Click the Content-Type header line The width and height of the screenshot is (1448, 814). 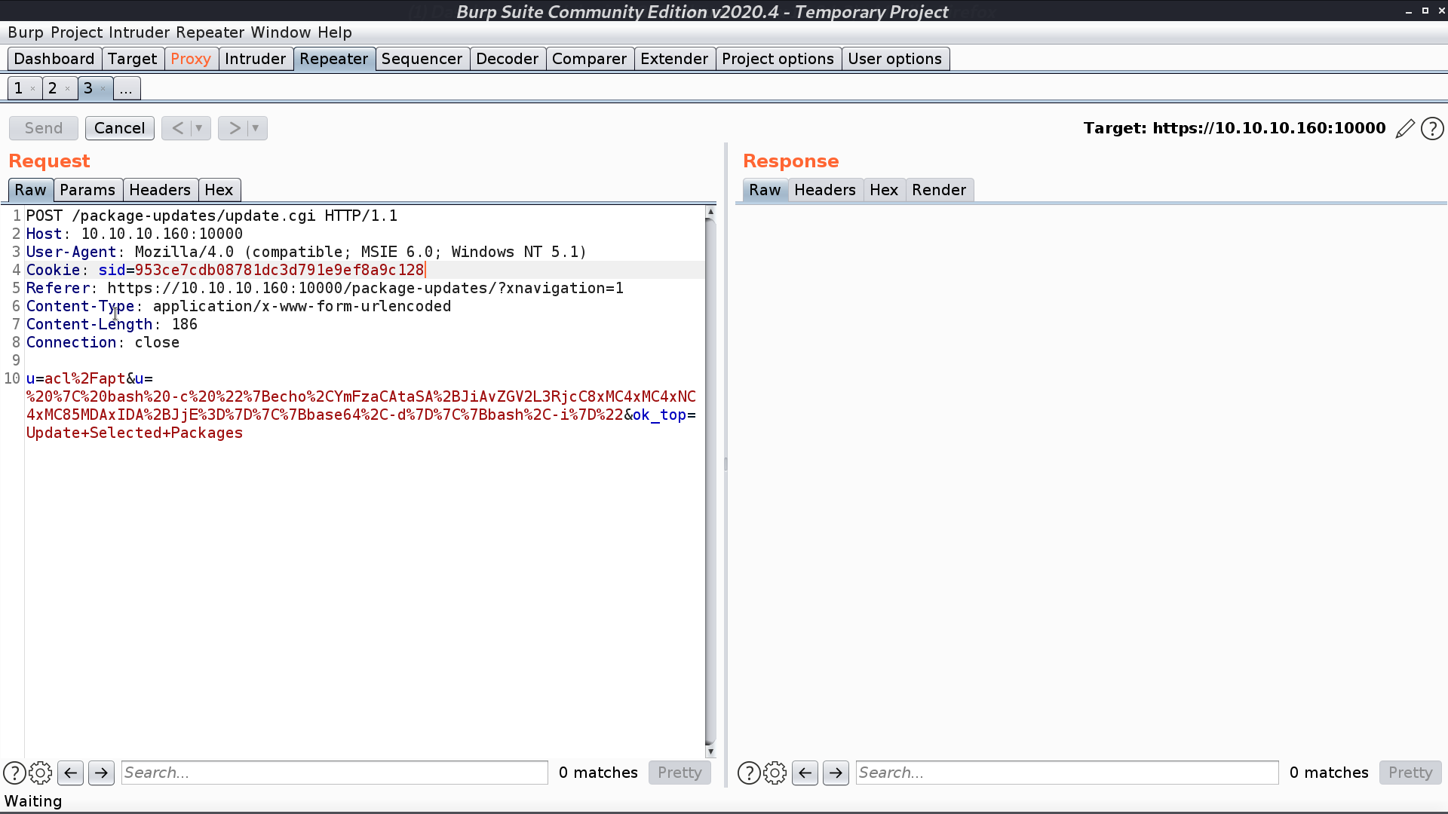238,306
